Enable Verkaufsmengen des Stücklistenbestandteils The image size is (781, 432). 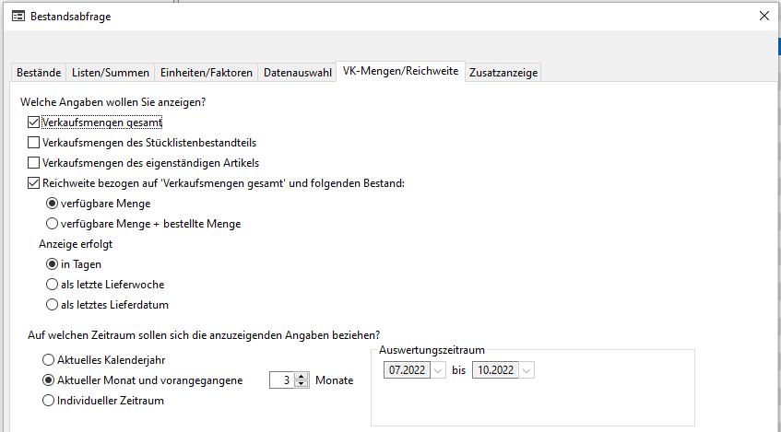(x=34, y=143)
